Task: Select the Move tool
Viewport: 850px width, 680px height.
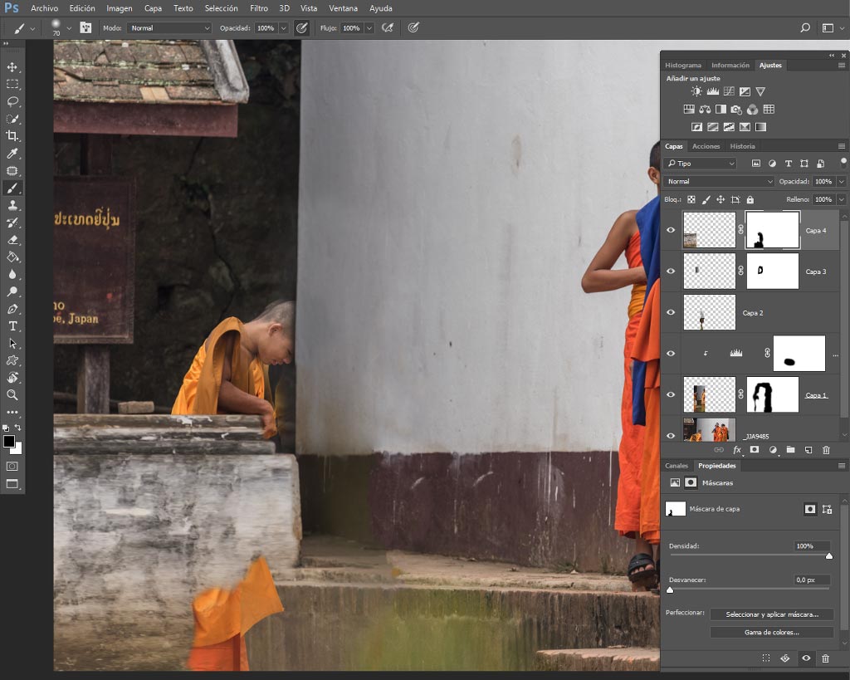Action: coord(12,67)
